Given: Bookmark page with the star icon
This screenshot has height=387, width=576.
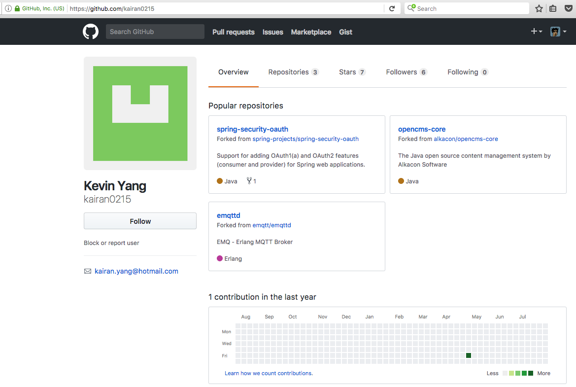Looking at the screenshot, I should tap(539, 8).
